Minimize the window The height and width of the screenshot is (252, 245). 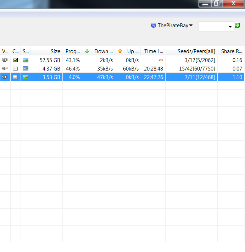pos(205,3)
